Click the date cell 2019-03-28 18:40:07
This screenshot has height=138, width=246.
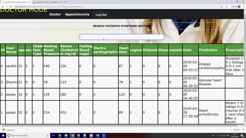pyautogui.click(x=191, y=94)
